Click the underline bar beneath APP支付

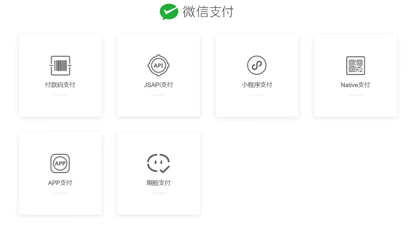tap(60, 193)
